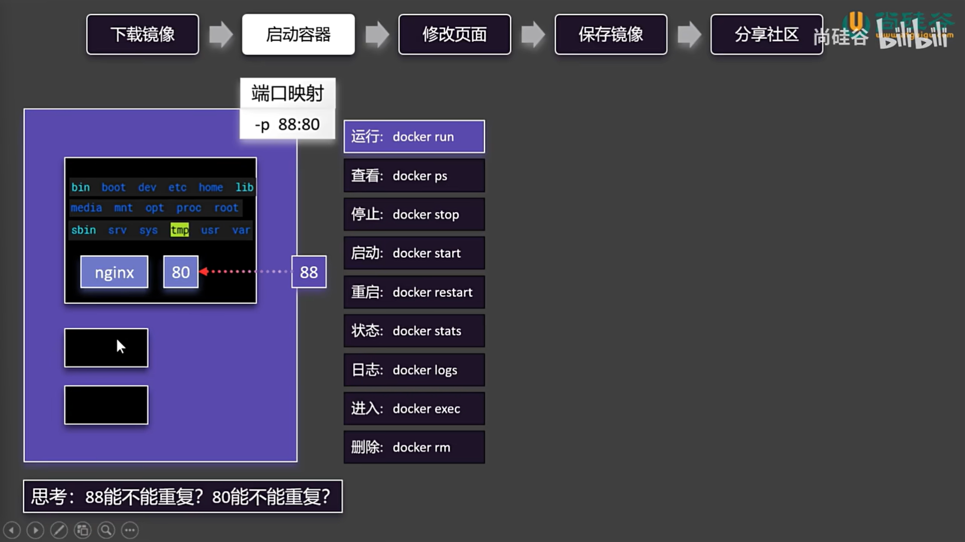This screenshot has height=542, width=965.
Task: Select the highlighted 启动容器 step
Action: [298, 35]
